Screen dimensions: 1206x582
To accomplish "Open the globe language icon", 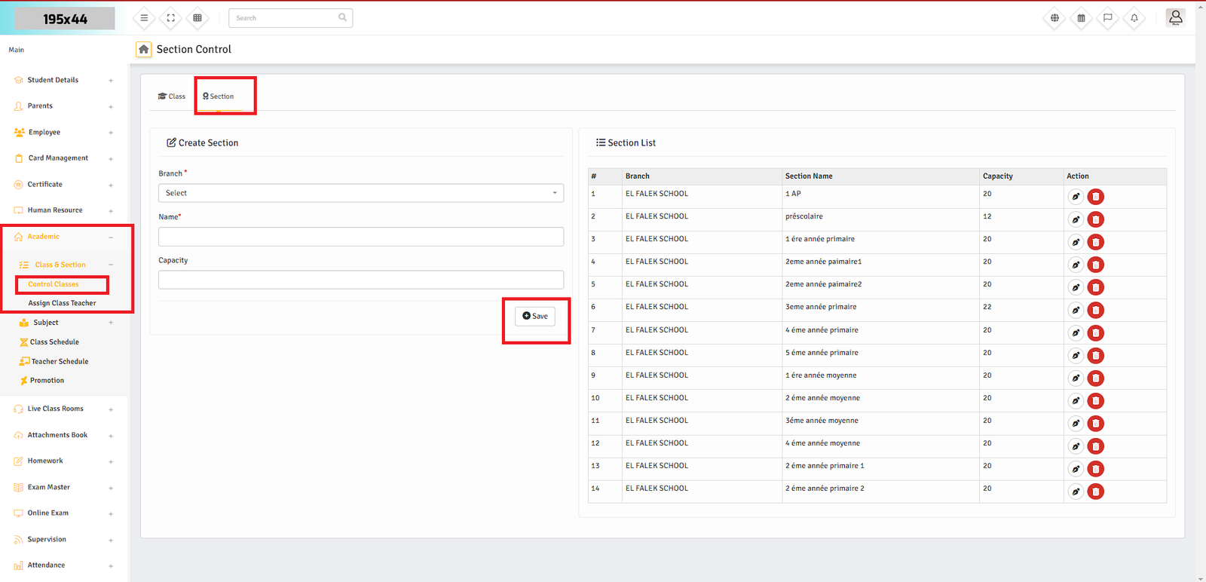I will pyautogui.click(x=1054, y=18).
